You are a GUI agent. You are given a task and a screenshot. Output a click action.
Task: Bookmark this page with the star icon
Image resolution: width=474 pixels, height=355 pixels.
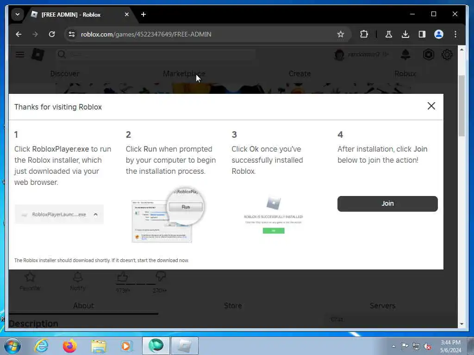(341, 34)
